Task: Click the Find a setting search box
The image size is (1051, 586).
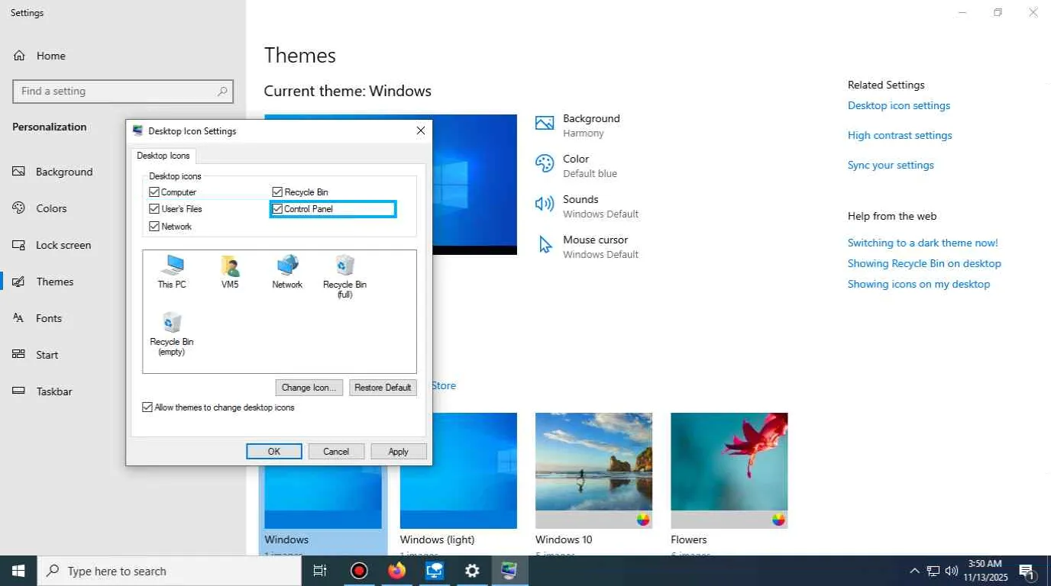Action: coord(123,91)
